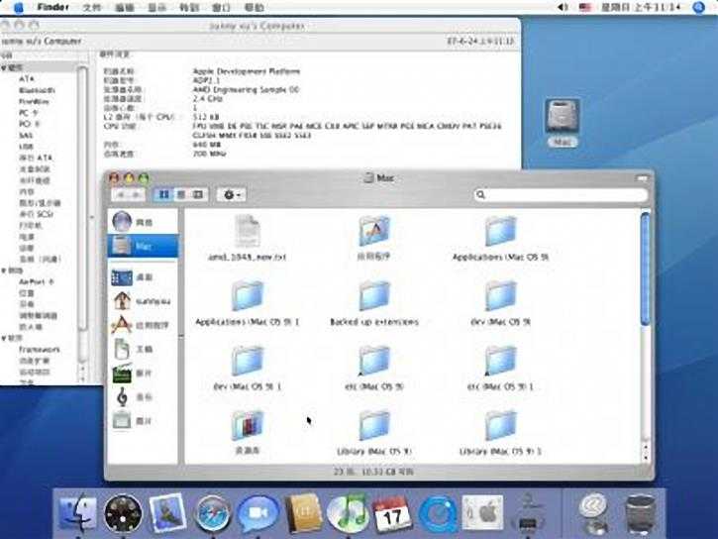The height and width of the screenshot is (539, 718).
Task: Collapse the 软件 software section in System Profiler
Action: 4,339
